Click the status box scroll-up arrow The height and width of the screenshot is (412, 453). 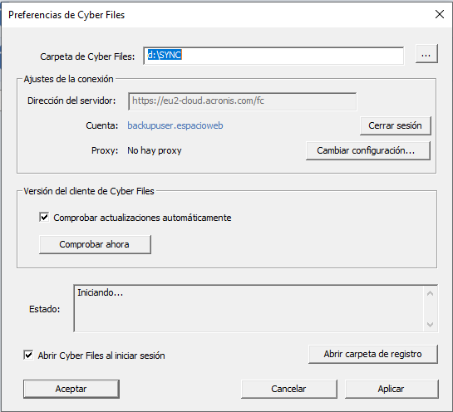[x=430, y=293]
